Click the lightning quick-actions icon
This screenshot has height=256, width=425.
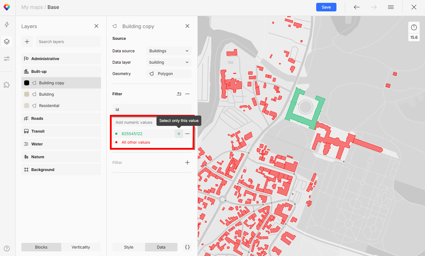tap(6, 24)
